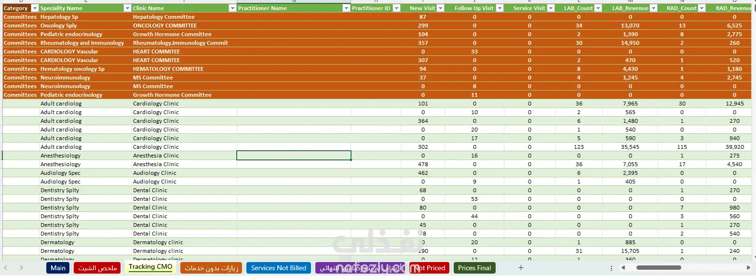Select Committees in the Hepatology Sp row
Image resolution: width=756 pixels, height=276 pixels.
pos(20,17)
